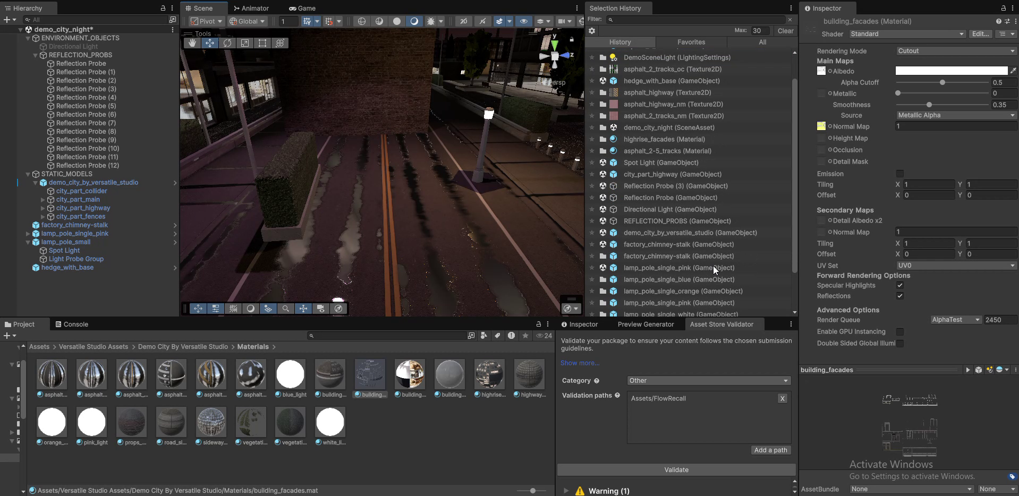Click Add a path button
The width and height of the screenshot is (1019, 496).
(771, 450)
